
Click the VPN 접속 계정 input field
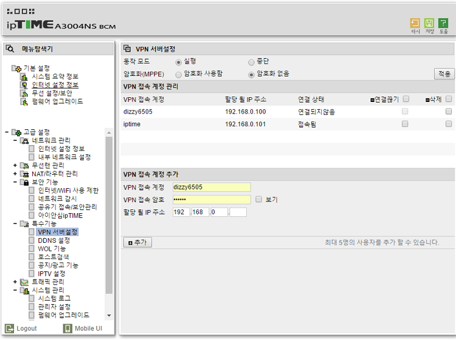(212, 187)
